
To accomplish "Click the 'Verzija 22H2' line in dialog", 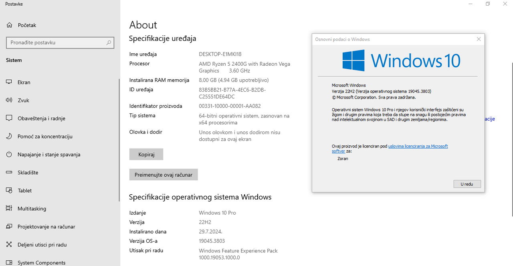I will [x=381, y=91].
